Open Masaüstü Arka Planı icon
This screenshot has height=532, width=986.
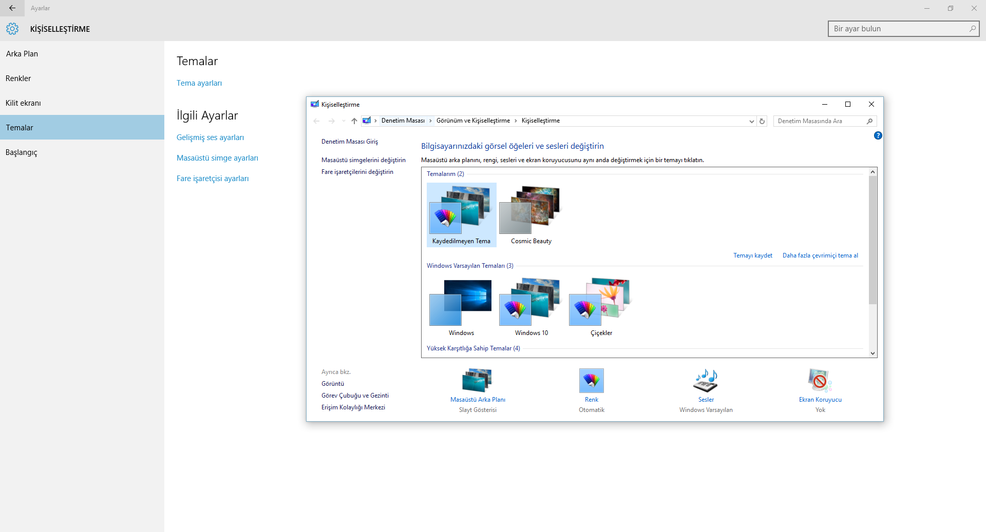tap(478, 381)
